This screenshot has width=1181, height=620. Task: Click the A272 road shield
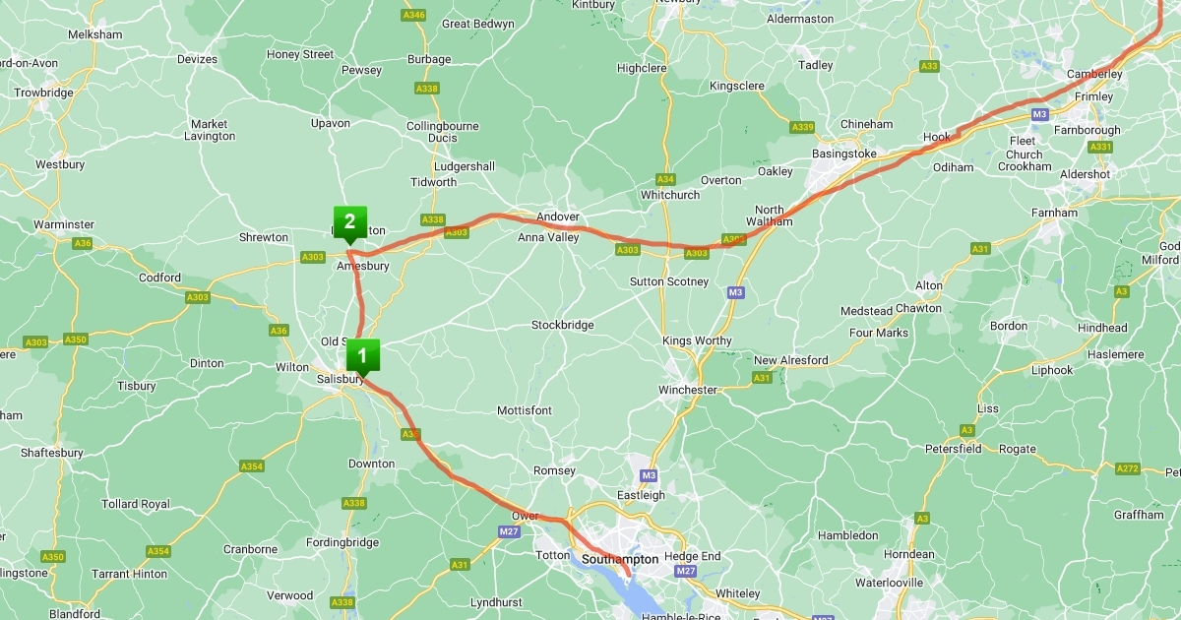tap(1128, 468)
